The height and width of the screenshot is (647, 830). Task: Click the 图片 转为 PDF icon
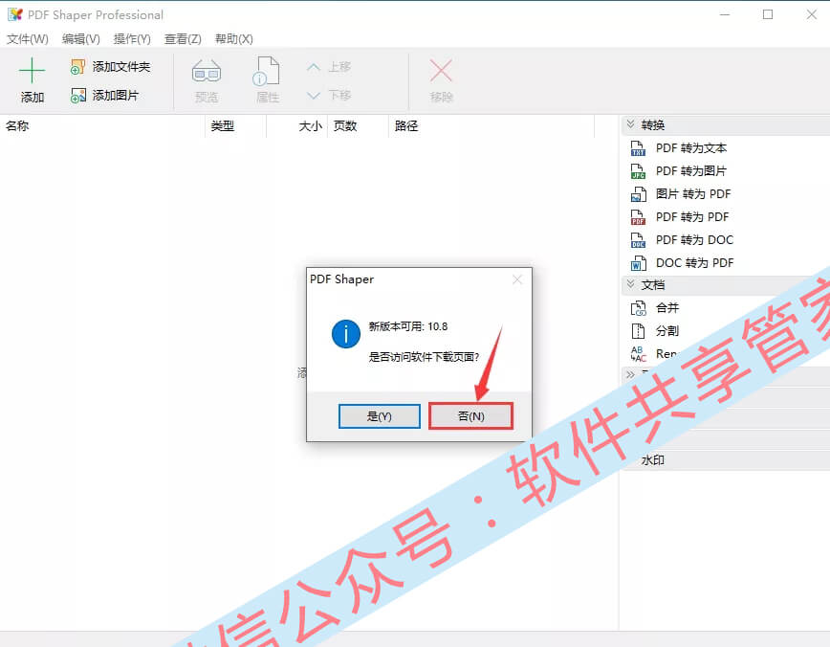(638, 194)
